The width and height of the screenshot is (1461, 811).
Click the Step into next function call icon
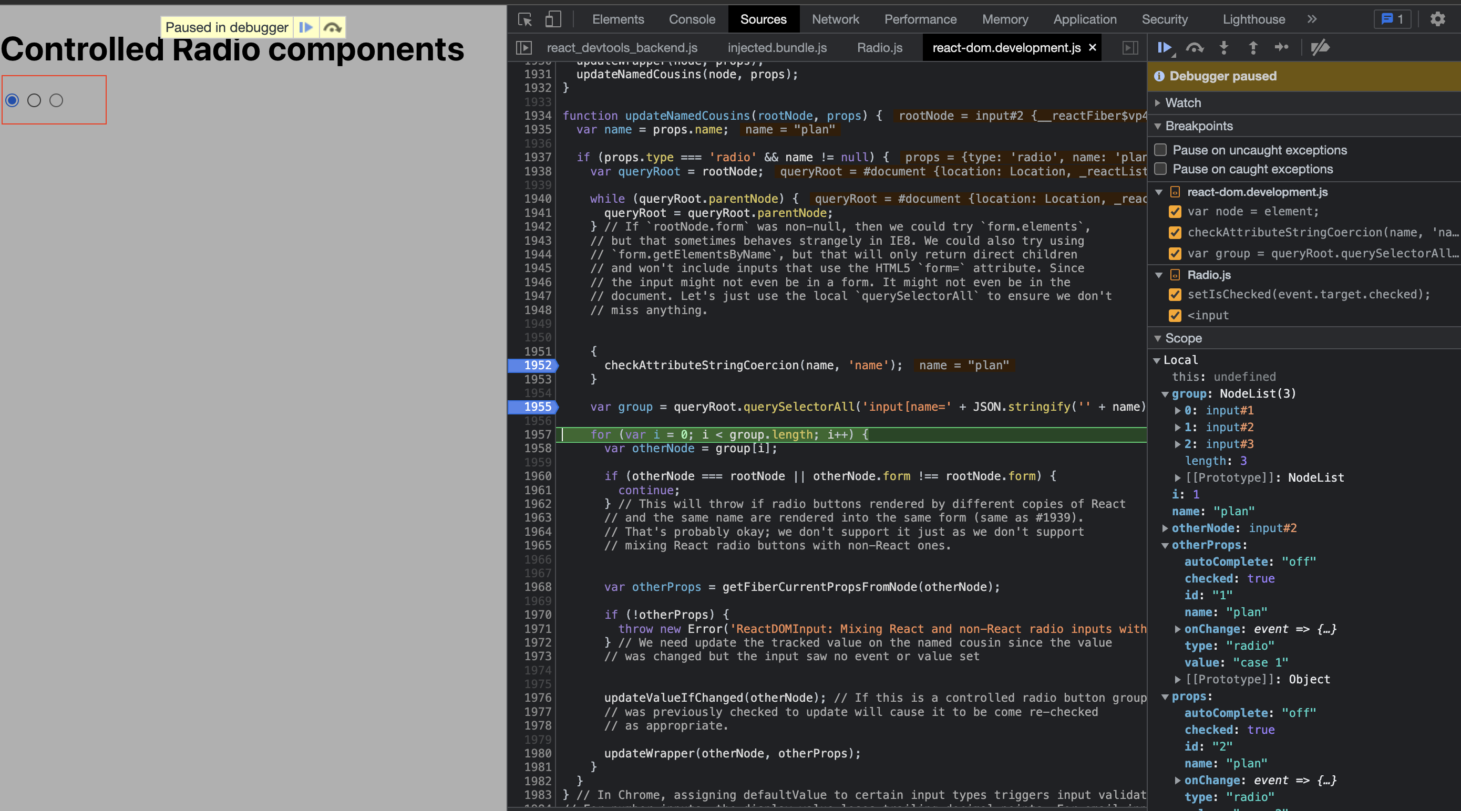[x=1225, y=48]
